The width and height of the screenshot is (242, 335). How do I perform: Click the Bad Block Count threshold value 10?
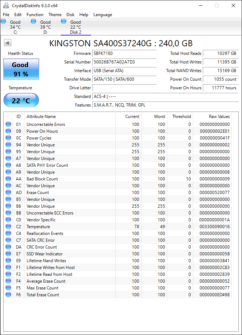point(189,179)
